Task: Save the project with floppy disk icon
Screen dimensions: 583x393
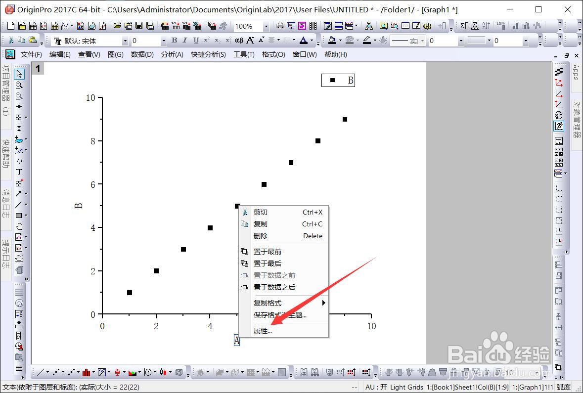Action: [139, 26]
